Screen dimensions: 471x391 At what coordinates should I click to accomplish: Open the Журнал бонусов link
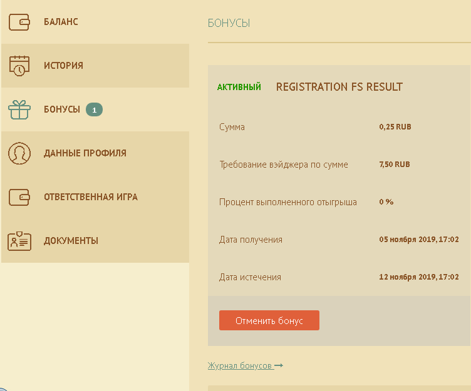point(241,365)
